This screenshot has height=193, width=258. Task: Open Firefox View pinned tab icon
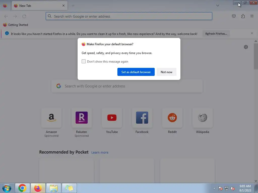[x=5, y=6]
